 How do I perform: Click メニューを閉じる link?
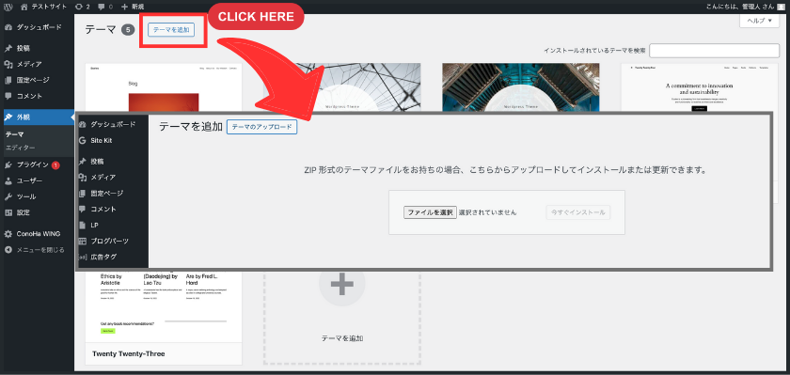(x=40, y=250)
